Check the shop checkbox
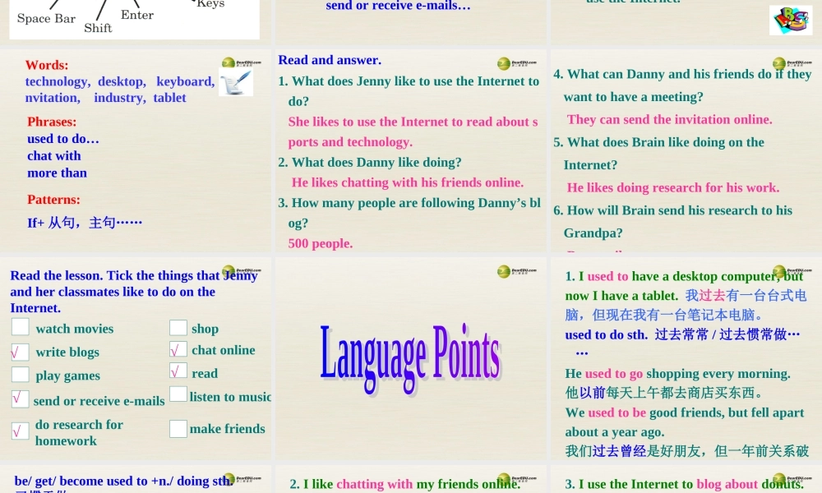The height and width of the screenshot is (493, 822). tap(178, 327)
